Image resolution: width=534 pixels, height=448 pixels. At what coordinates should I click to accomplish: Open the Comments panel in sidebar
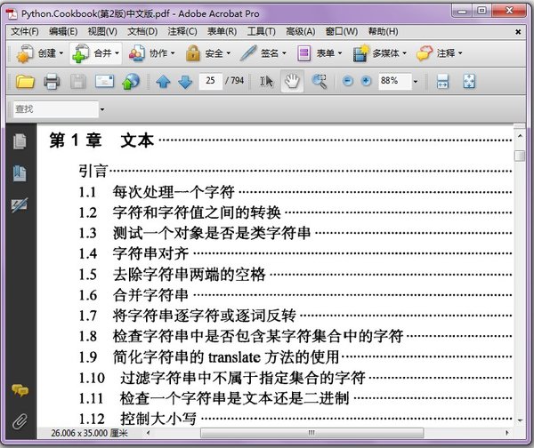pyautogui.click(x=20, y=390)
